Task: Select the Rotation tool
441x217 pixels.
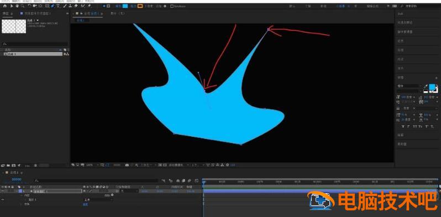Action: click(x=29, y=6)
